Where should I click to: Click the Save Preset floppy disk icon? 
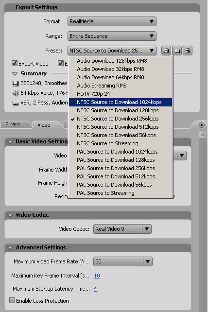[x=166, y=51]
